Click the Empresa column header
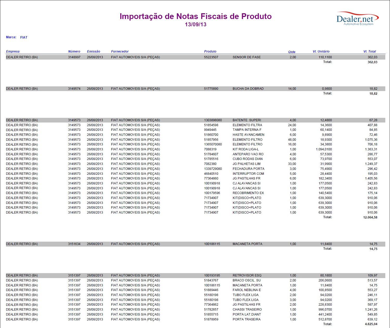Screen dimensions: 390x328 pos(13,52)
